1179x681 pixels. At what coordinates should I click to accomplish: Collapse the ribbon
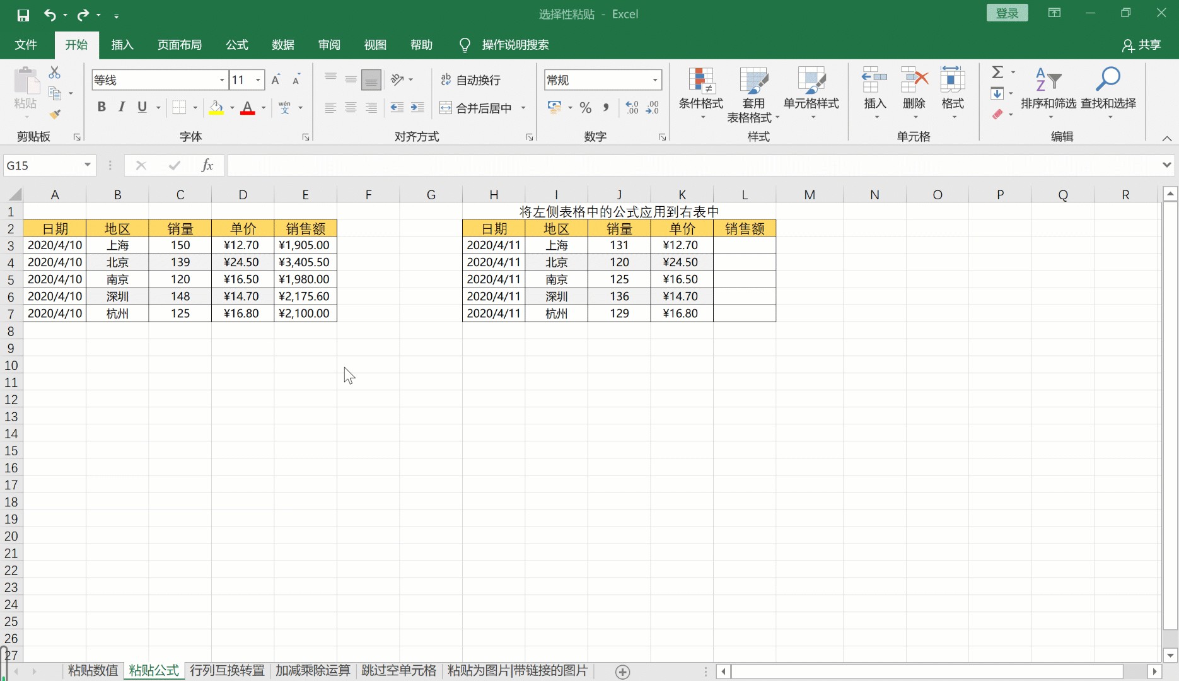coord(1166,139)
